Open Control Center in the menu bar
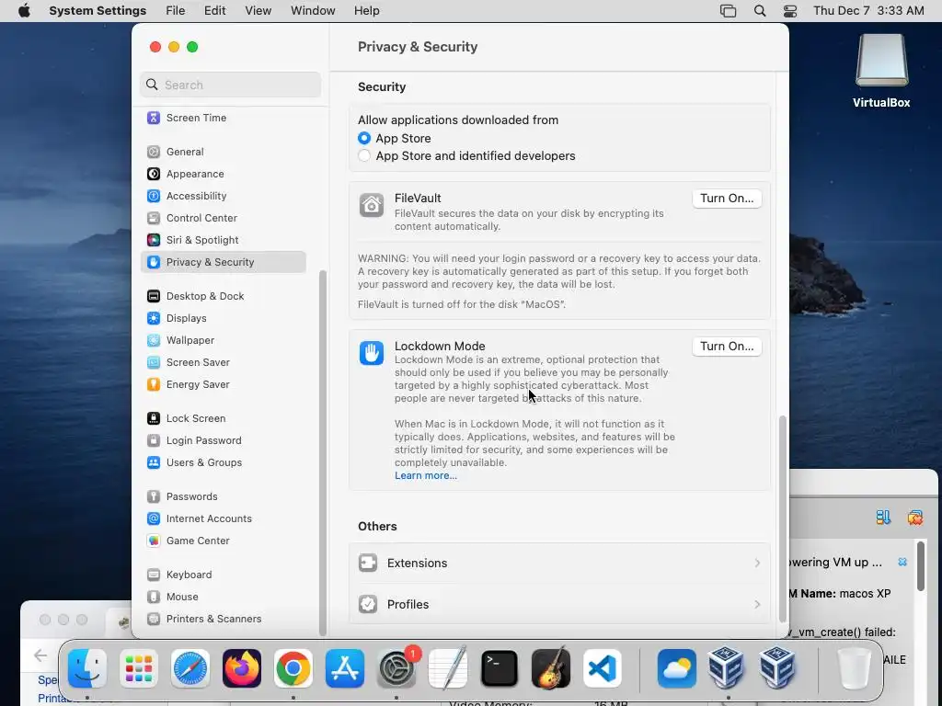Screen dimensions: 942x706 point(790,11)
